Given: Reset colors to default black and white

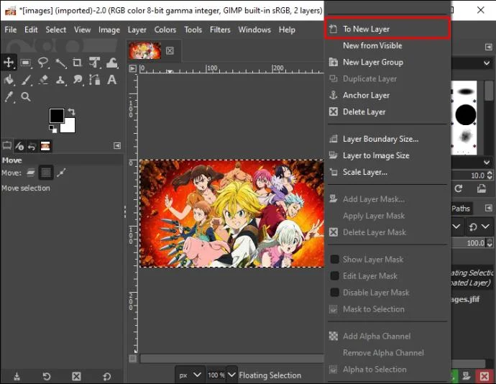Looking at the screenshot, I should click(52, 129).
